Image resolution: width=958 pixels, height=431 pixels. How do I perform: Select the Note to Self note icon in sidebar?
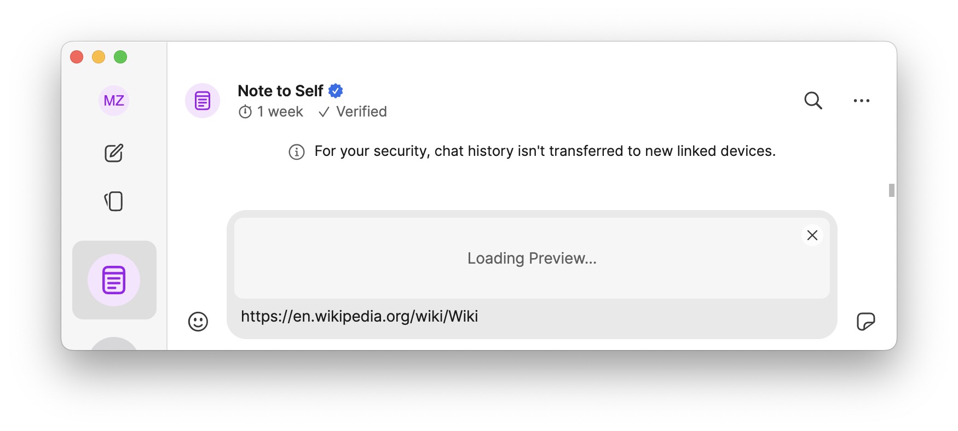click(113, 279)
